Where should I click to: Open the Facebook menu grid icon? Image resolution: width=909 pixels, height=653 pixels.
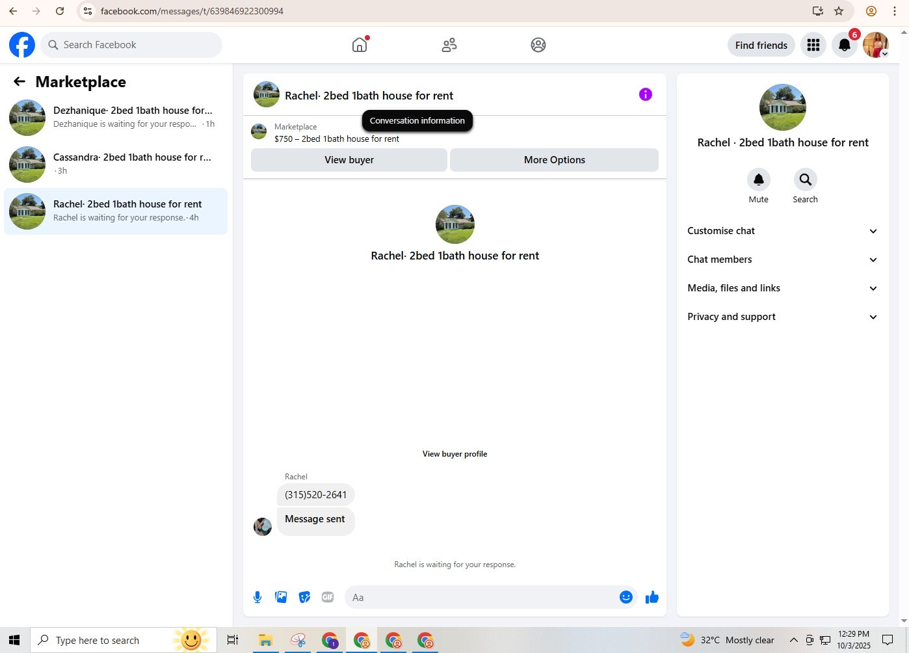click(813, 45)
